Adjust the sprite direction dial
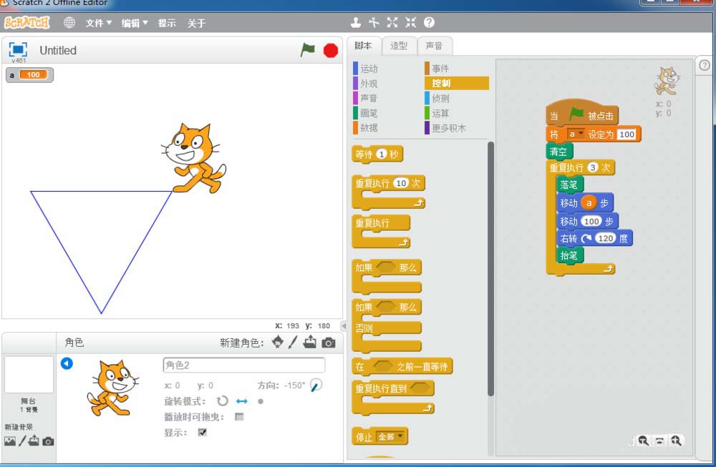716x467 pixels. click(316, 385)
